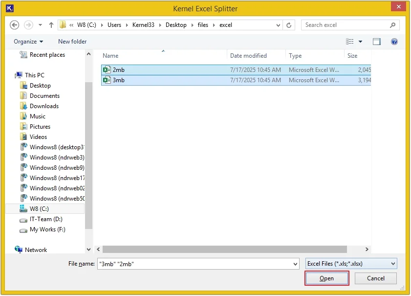Go up one folder level
The width and height of the screenshot is (411, 296).
(51, 25)
